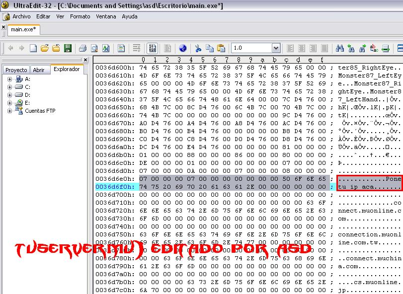Open the Ventana menu
Screen dimensions: 403x294
click(106, 16)
